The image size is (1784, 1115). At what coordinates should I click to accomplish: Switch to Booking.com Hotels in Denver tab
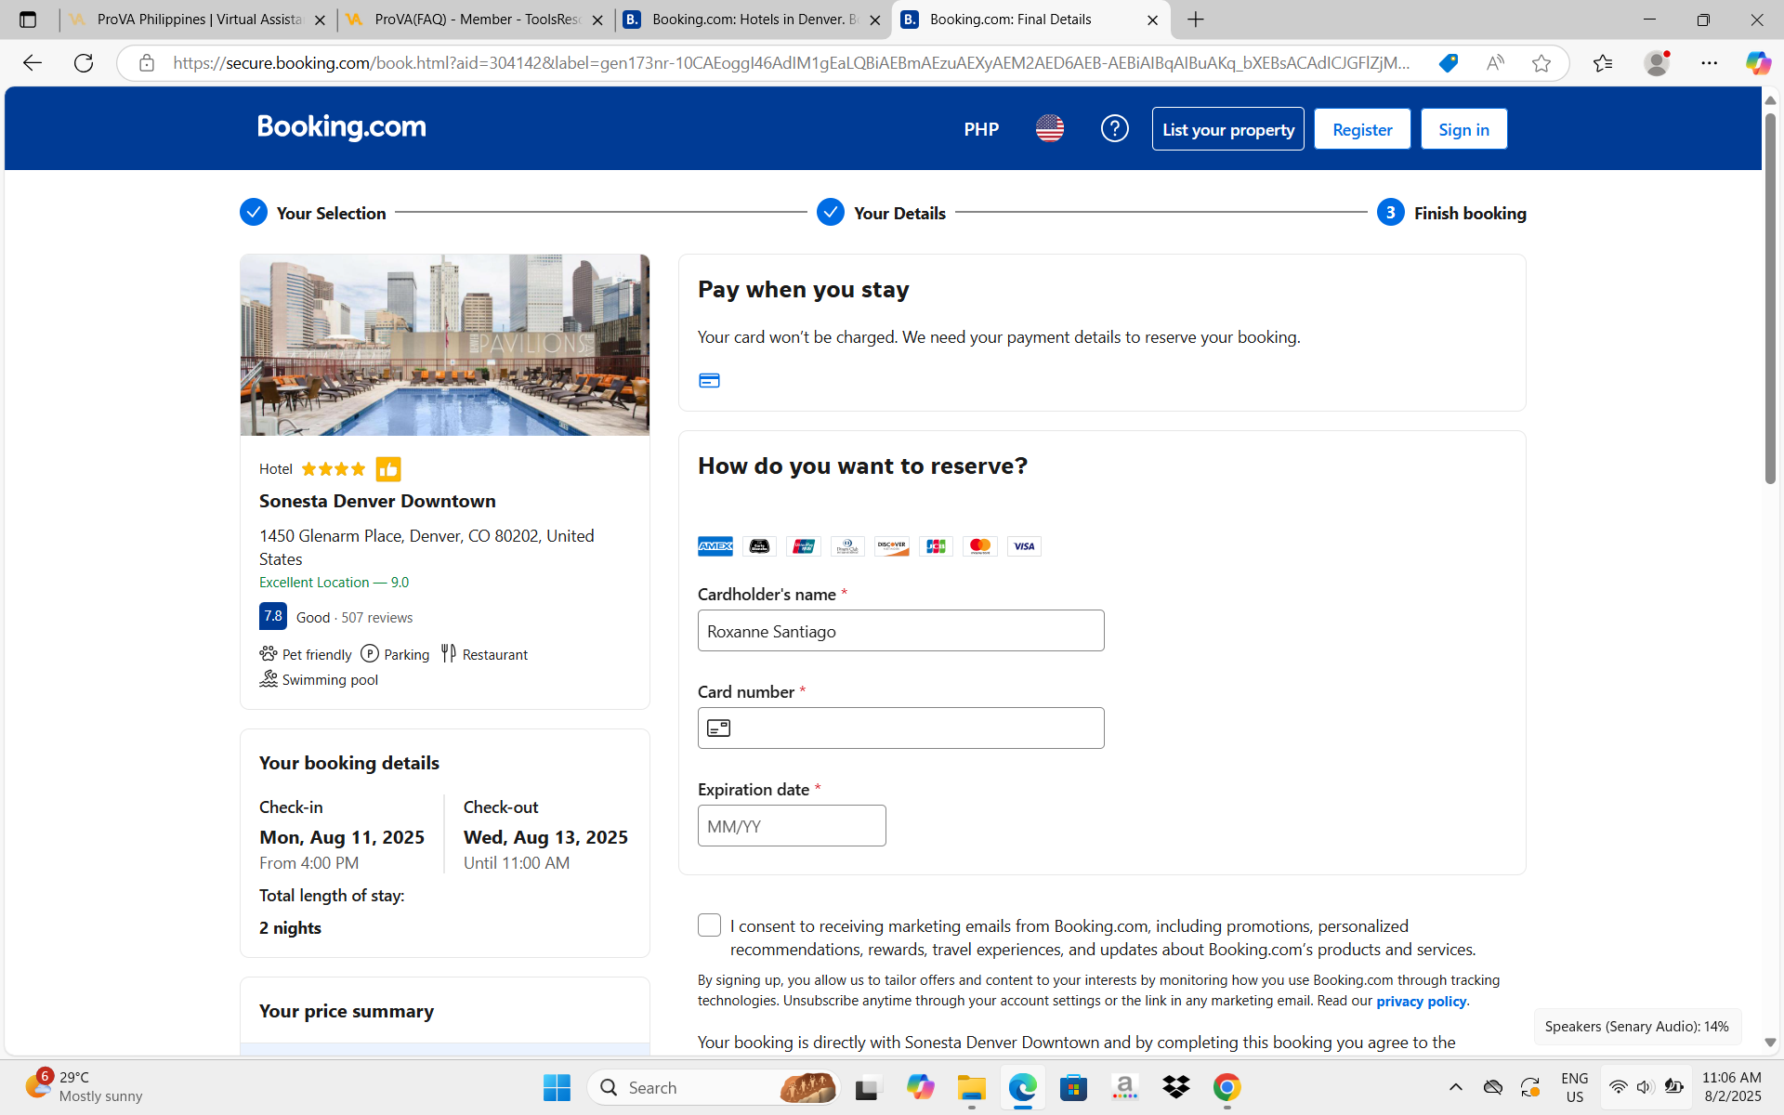753,20
